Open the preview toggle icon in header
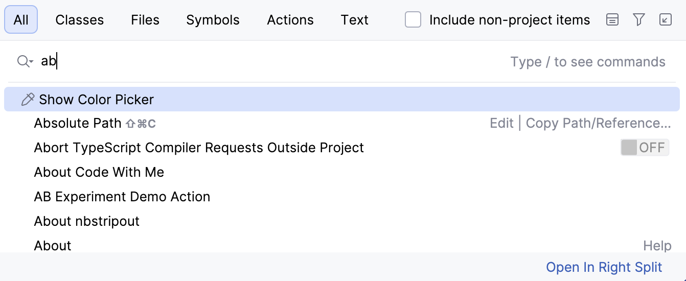 pos(612,20)
